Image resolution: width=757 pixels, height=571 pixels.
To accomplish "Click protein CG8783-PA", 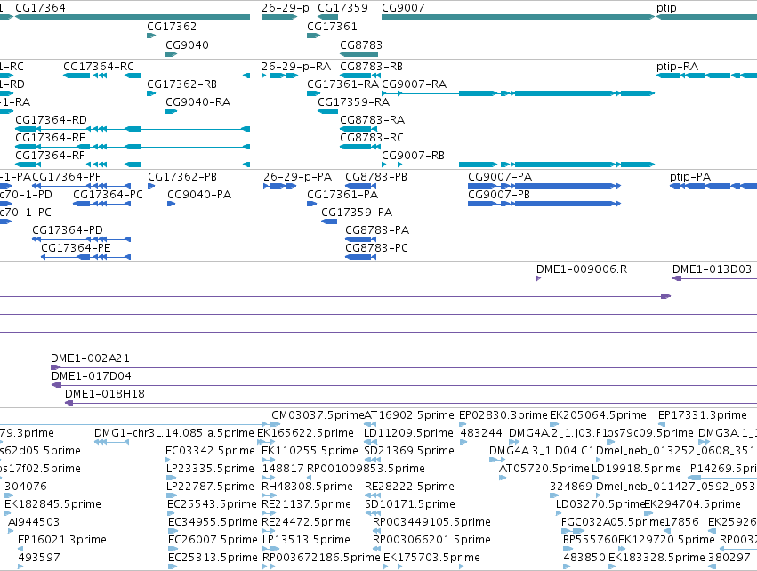I will pos(377,230).
